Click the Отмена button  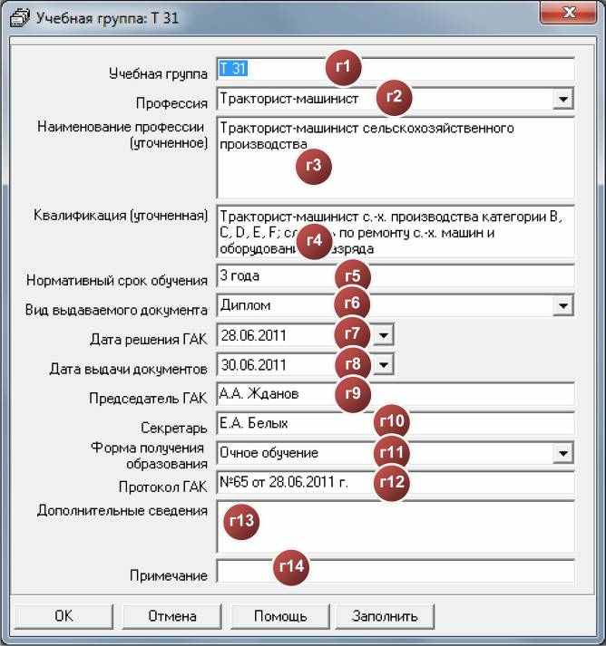pos(171,616)
